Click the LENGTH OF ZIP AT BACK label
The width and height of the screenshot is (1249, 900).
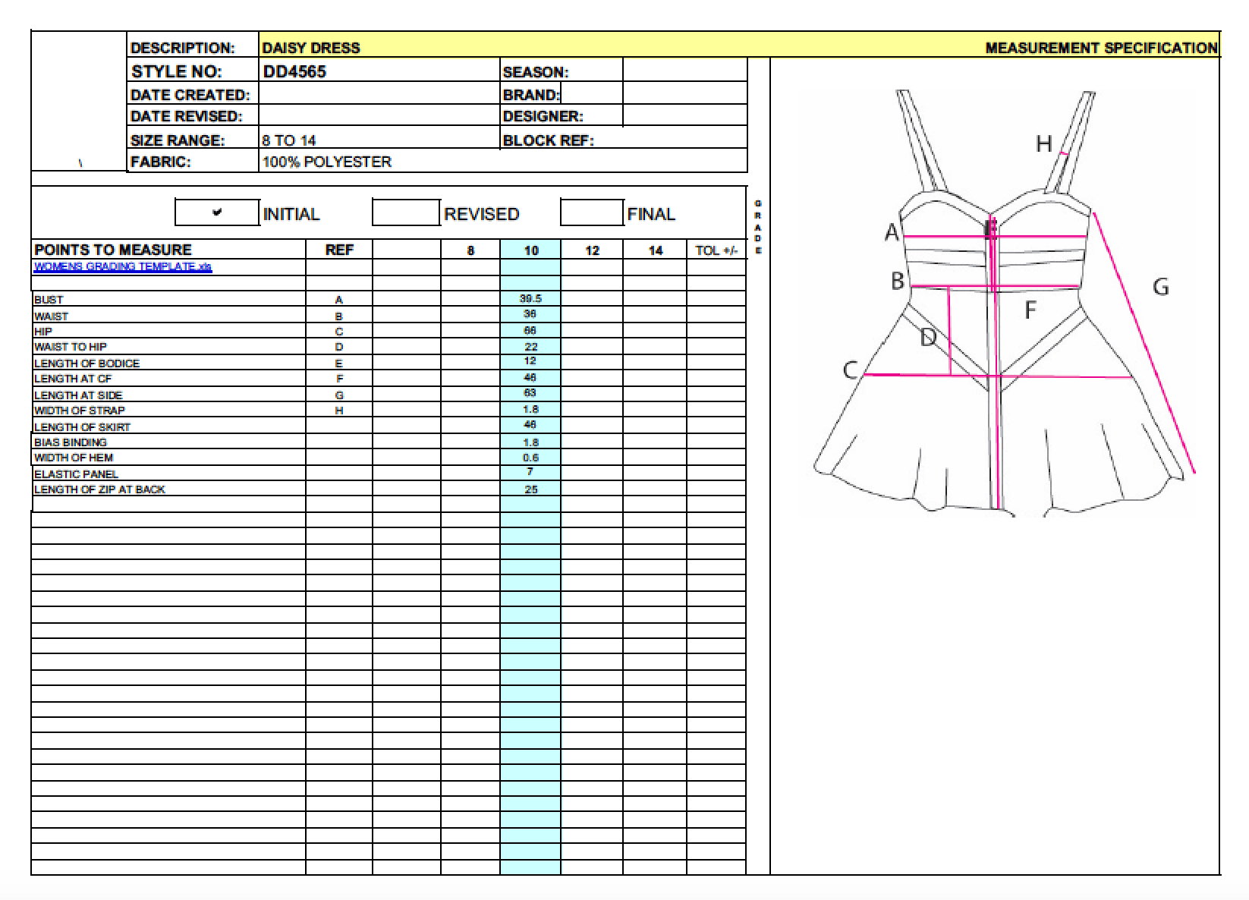[101, 489]
